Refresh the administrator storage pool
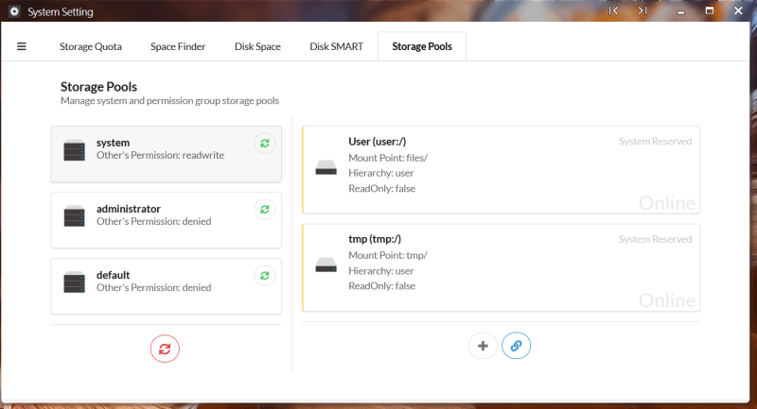 pos(265,210)
